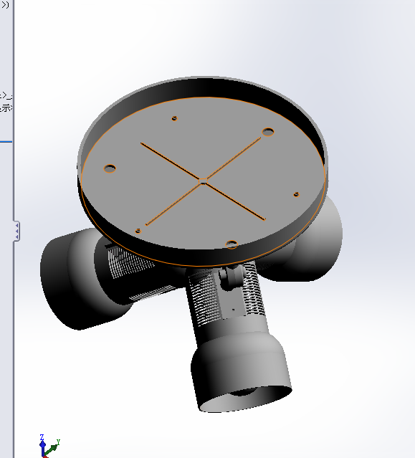Pick the small hole at the lower-left rim
Image resolution: width=415 pixels, height=458 pixels.
click(x=138, y=232)
